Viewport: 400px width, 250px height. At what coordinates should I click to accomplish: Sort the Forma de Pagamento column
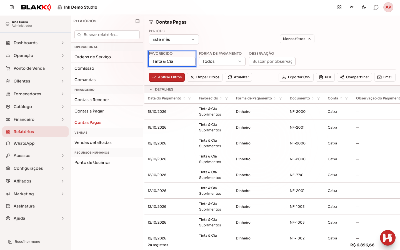(x=275, y=98)
